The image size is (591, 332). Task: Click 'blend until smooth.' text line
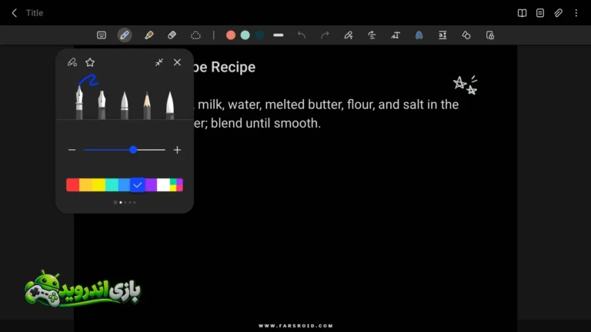click(x=265, y=123)
